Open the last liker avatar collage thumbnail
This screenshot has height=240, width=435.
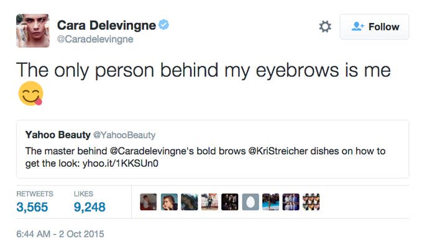(x=311, y=202)
